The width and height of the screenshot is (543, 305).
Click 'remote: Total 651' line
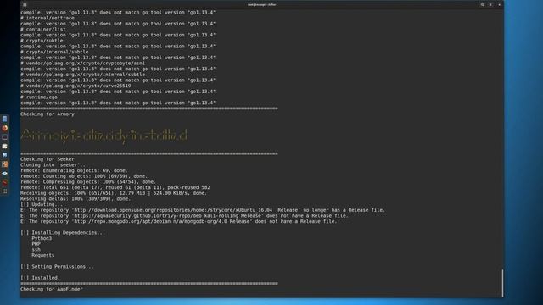[x=115, y=187]
